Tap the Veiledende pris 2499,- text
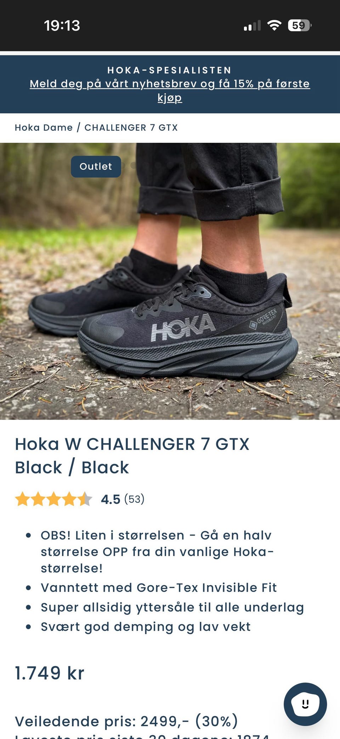This screenshot has height=739, width=340. coord(126,721)
